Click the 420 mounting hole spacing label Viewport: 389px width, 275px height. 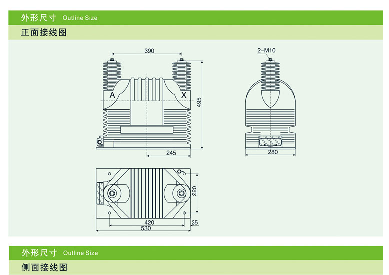click(x=149, y=222)
